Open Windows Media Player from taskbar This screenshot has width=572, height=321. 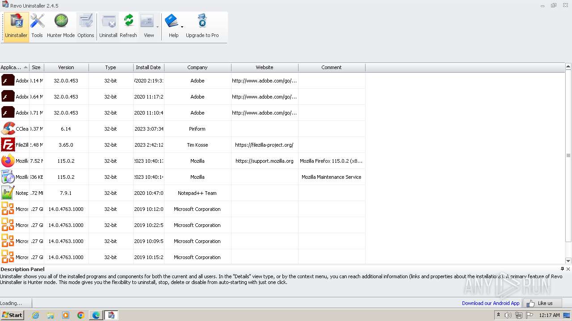pyautogui.click(x=66, y=315)
